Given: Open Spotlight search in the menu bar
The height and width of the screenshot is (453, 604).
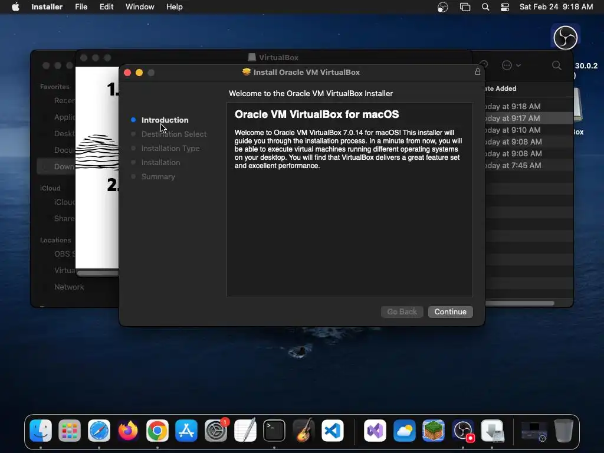Looking at the screenshot, I should pos(485,7).
